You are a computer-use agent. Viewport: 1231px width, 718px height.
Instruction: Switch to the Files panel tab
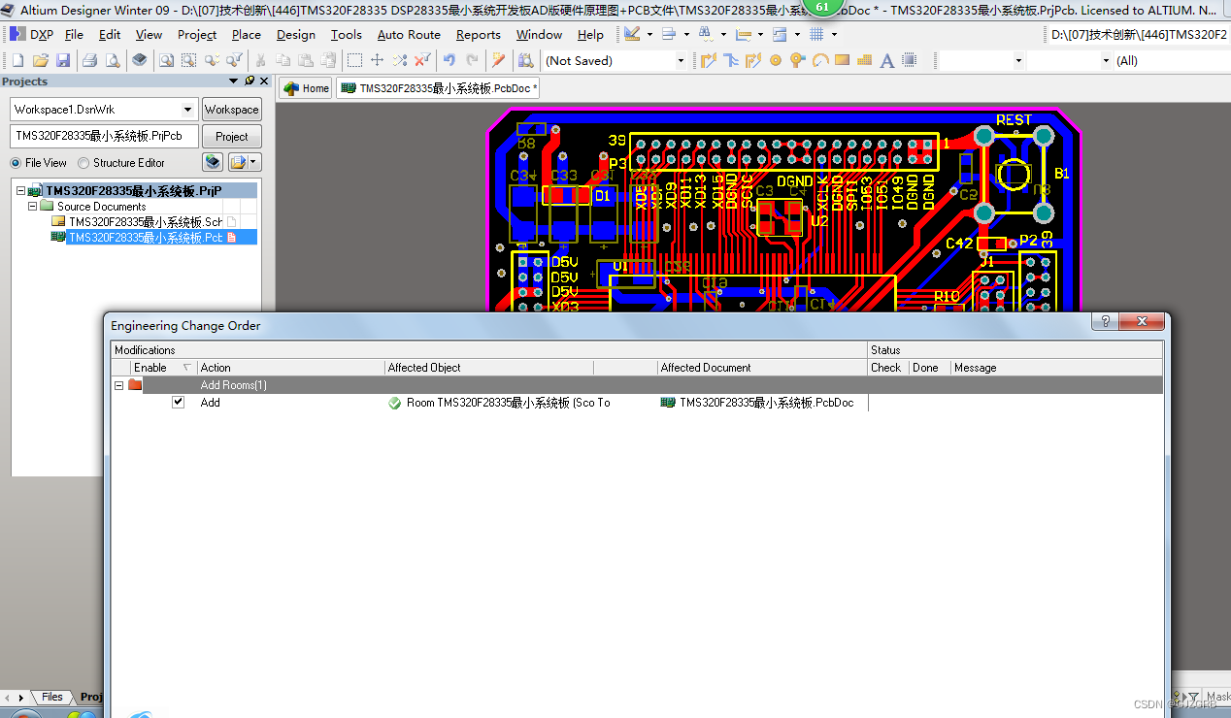51,697
